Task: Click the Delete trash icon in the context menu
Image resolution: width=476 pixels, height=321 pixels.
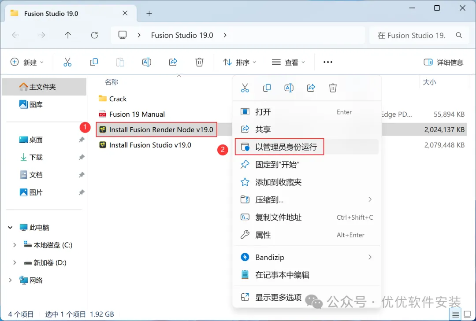Action: coord(333,88)
